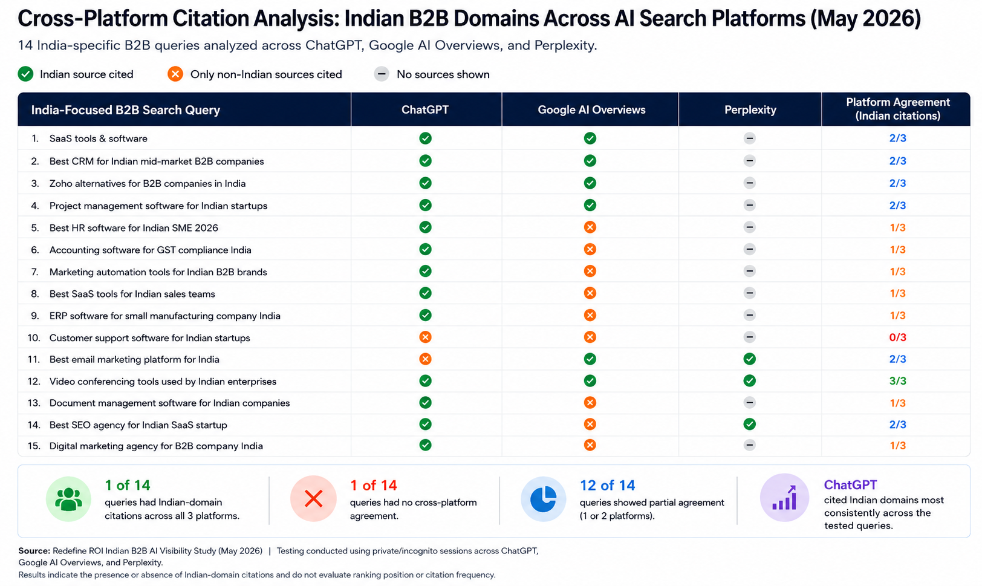This screenshot has width=982, height=586.
Task: Click 'Accounting software for GST compliance India'
Action: (x=151, y=250)
